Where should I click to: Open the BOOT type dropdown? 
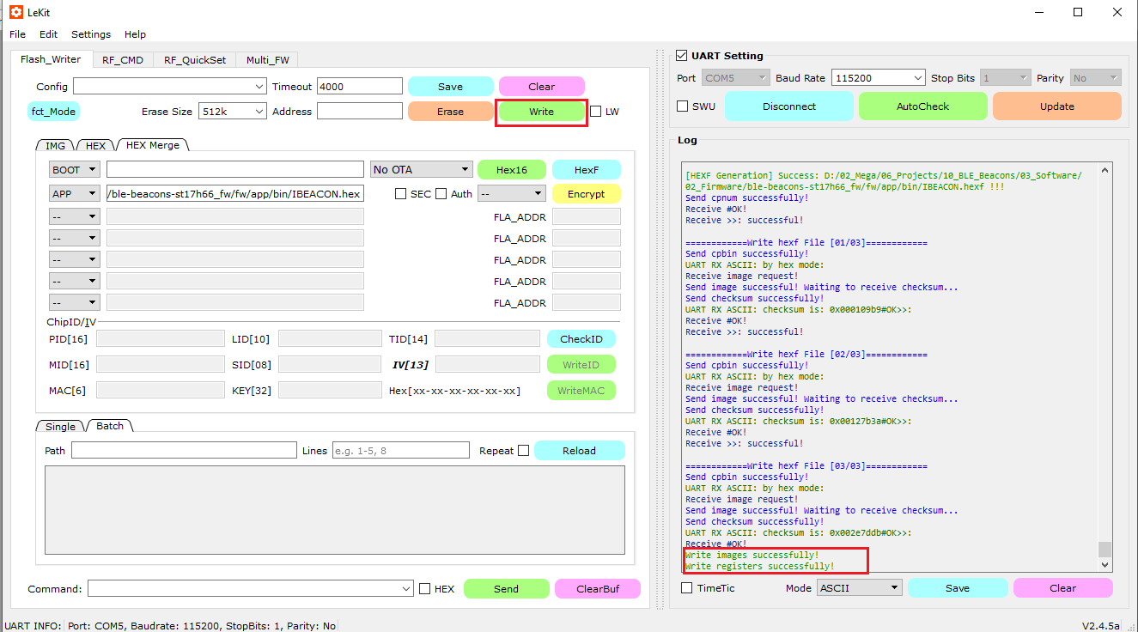pos(74,170)
